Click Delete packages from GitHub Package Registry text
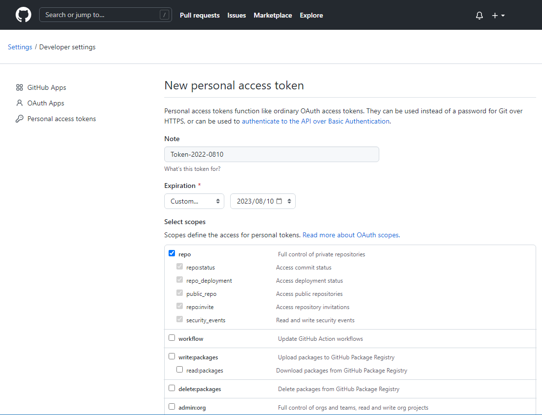Viewport: 542px width, 415px height. (x=339, y=389)
